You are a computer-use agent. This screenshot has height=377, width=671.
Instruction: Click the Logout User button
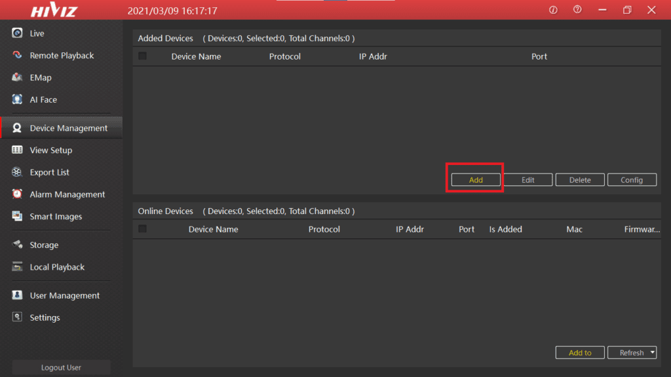(x=60, y=367)
